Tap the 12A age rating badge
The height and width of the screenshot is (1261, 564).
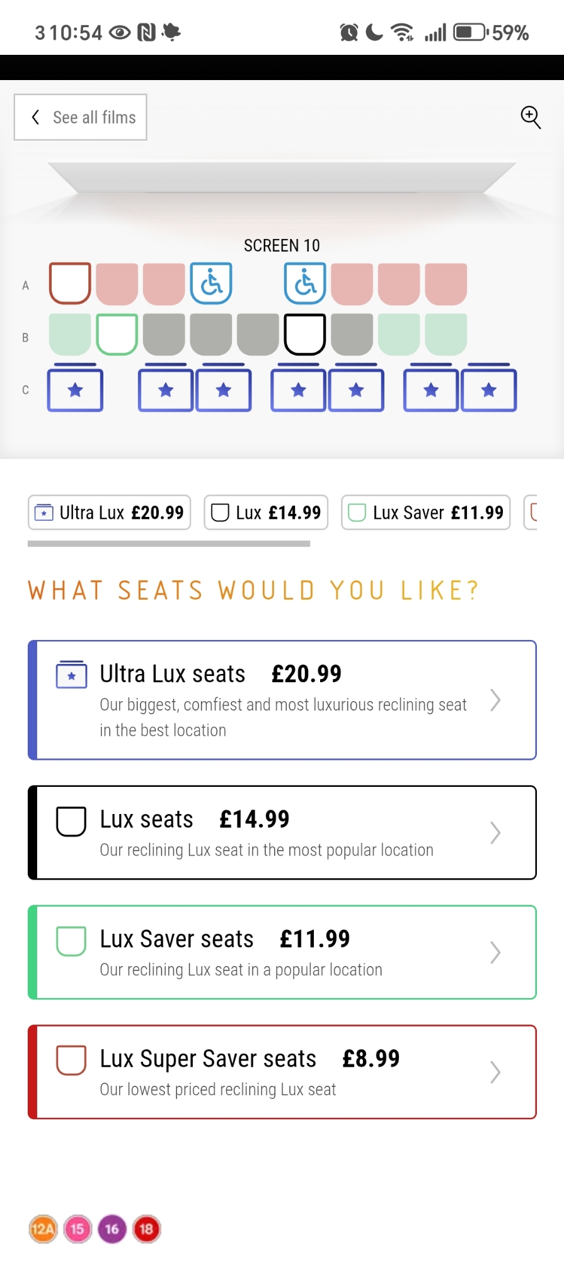(43, 1229)
